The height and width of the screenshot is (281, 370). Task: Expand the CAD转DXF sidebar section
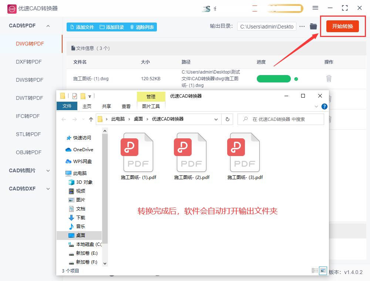coord(48,189)
